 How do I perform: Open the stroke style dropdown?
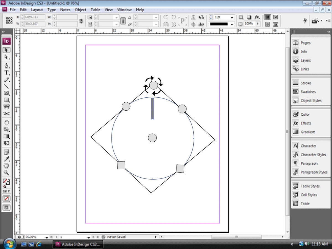pyautogui.click(x=232, y=24)
